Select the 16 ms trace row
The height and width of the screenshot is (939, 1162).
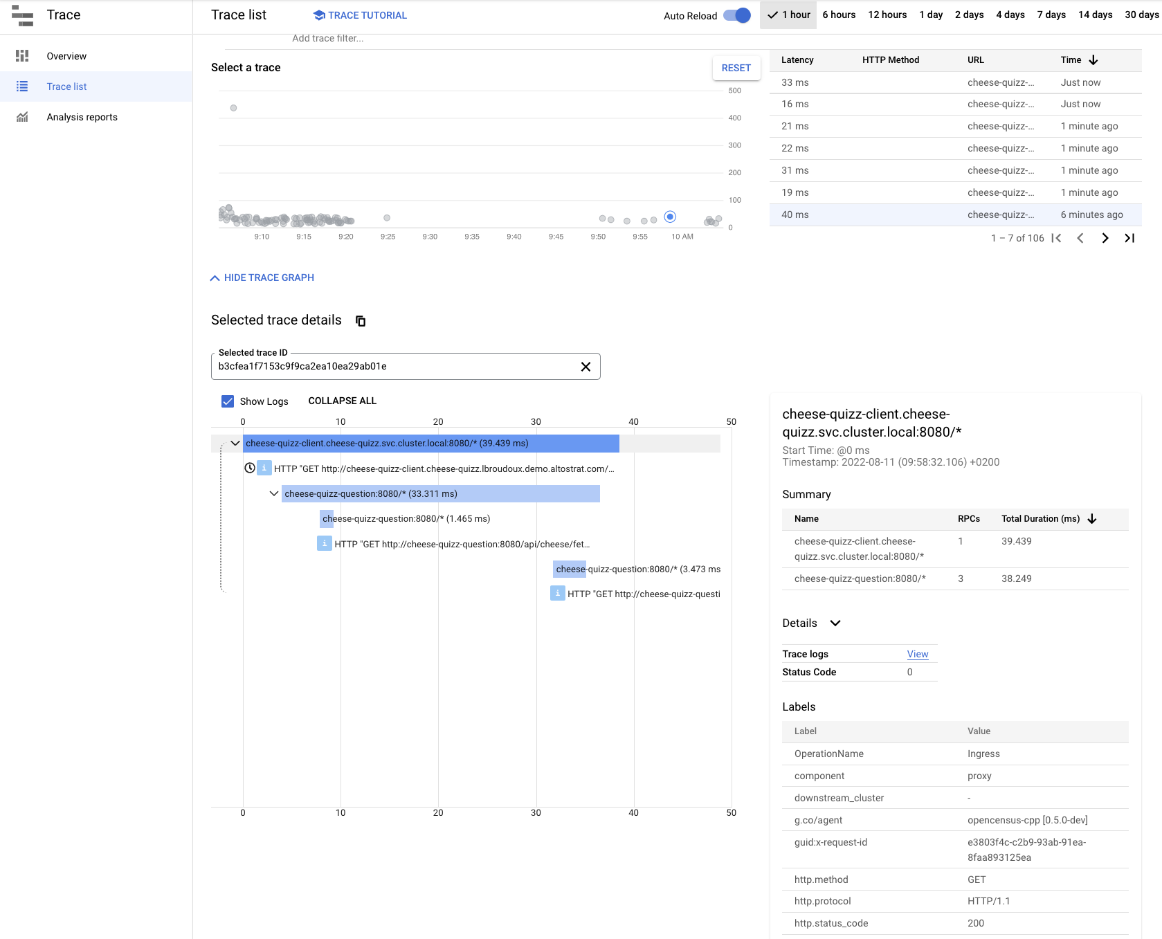click(x=955, y=104)
